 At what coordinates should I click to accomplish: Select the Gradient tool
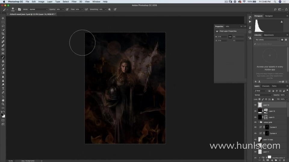(x=3, y=73)
